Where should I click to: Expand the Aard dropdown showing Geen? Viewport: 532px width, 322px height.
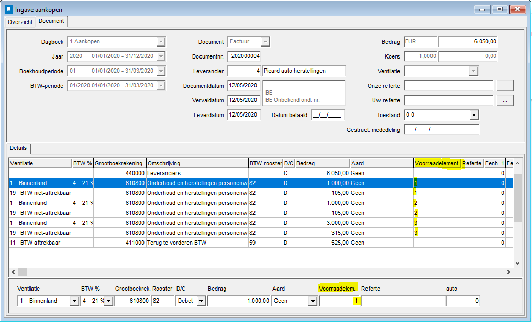coord(313,301)
